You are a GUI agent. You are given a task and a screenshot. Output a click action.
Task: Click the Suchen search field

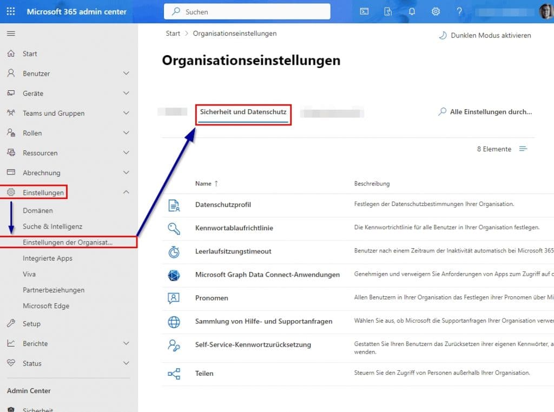click(x=247, y=11)
